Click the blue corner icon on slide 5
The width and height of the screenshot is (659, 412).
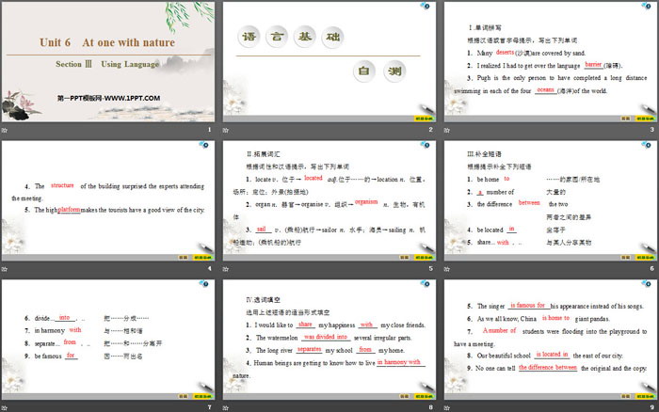click(x=426, y=145)
